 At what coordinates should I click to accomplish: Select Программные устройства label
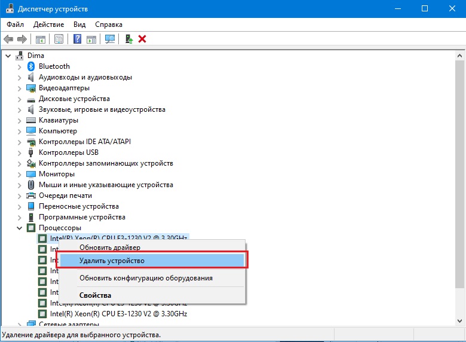(x=82, y=217)
